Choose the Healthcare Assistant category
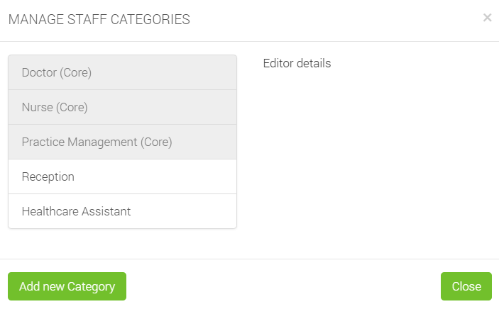This screenshot has height=309, width=499. click(x=122, y=211)
